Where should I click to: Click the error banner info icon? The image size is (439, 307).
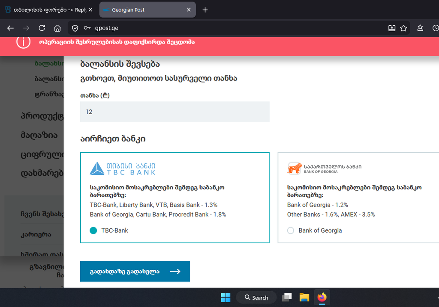point(23,42)
